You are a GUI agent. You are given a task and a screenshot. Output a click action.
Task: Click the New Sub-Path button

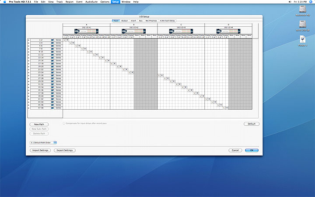pos(39,129)
